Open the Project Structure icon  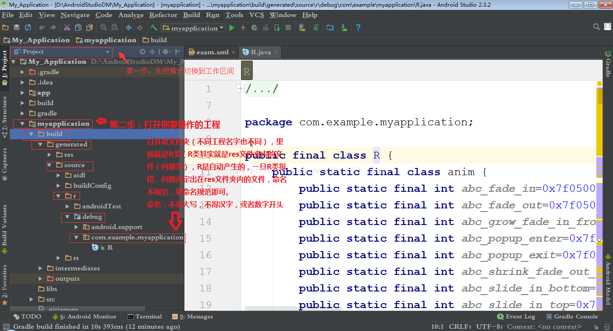[x=330, y=28]
